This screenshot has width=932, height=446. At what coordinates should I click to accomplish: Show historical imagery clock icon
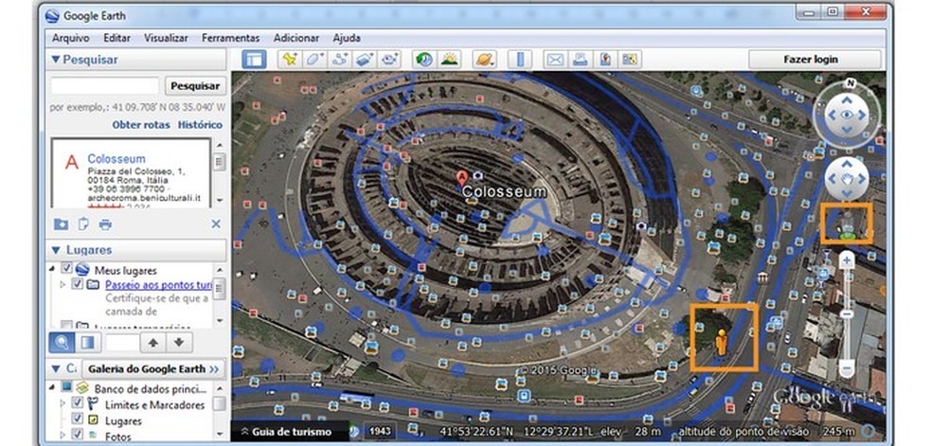(424, 60)
